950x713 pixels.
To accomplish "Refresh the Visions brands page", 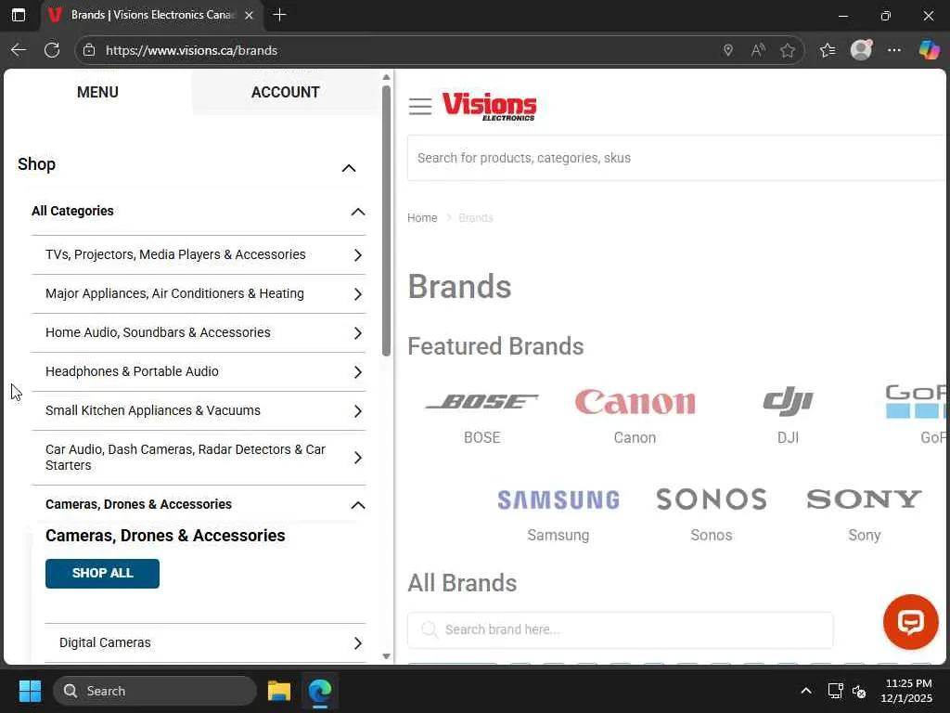I will (52, 50).
